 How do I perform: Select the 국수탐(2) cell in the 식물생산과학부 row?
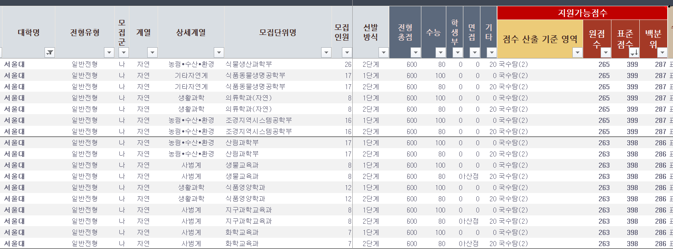click(540, 64)
